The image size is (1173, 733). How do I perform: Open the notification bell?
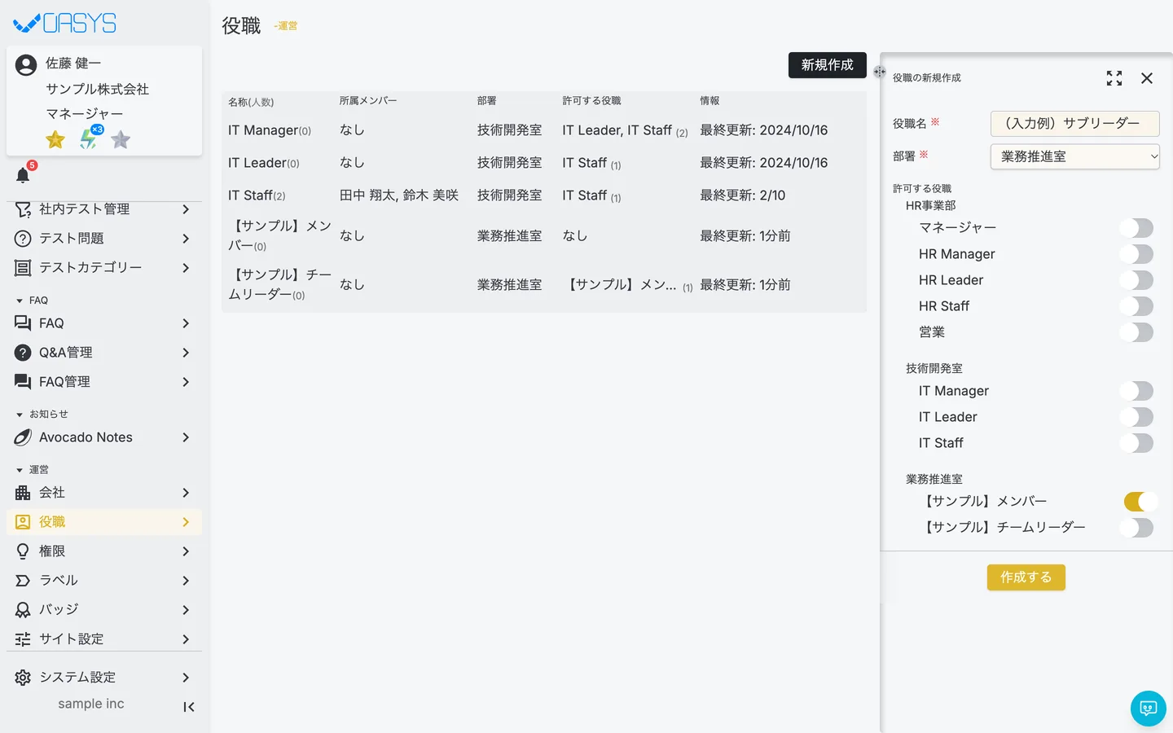(x=23, y=175)
